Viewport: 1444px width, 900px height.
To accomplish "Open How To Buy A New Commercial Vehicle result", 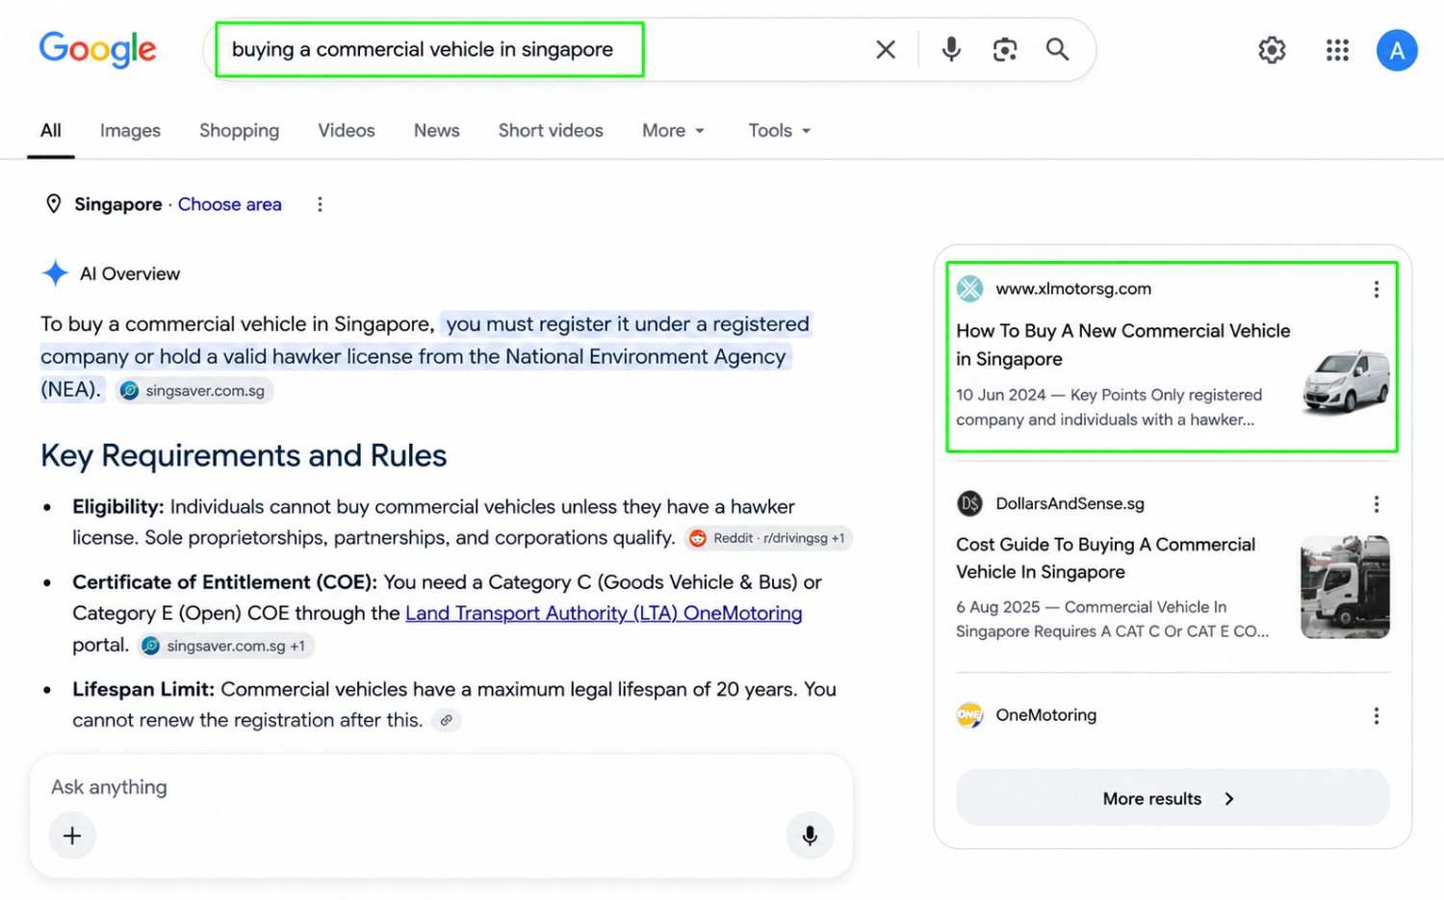I will 1122,345.
